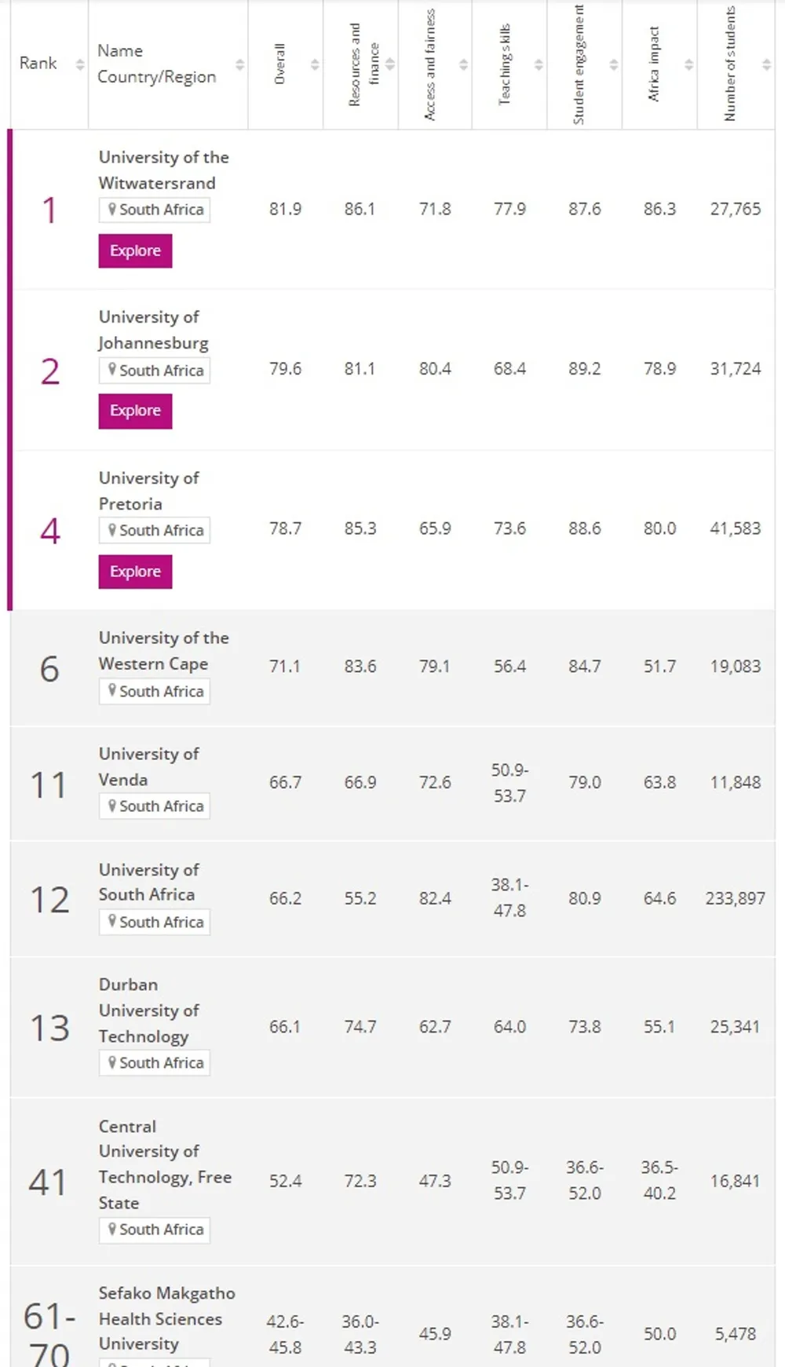This screenshot has width=785, height=1367.
Task: Sort by Number of students arrows
Action: coord(766,64)
